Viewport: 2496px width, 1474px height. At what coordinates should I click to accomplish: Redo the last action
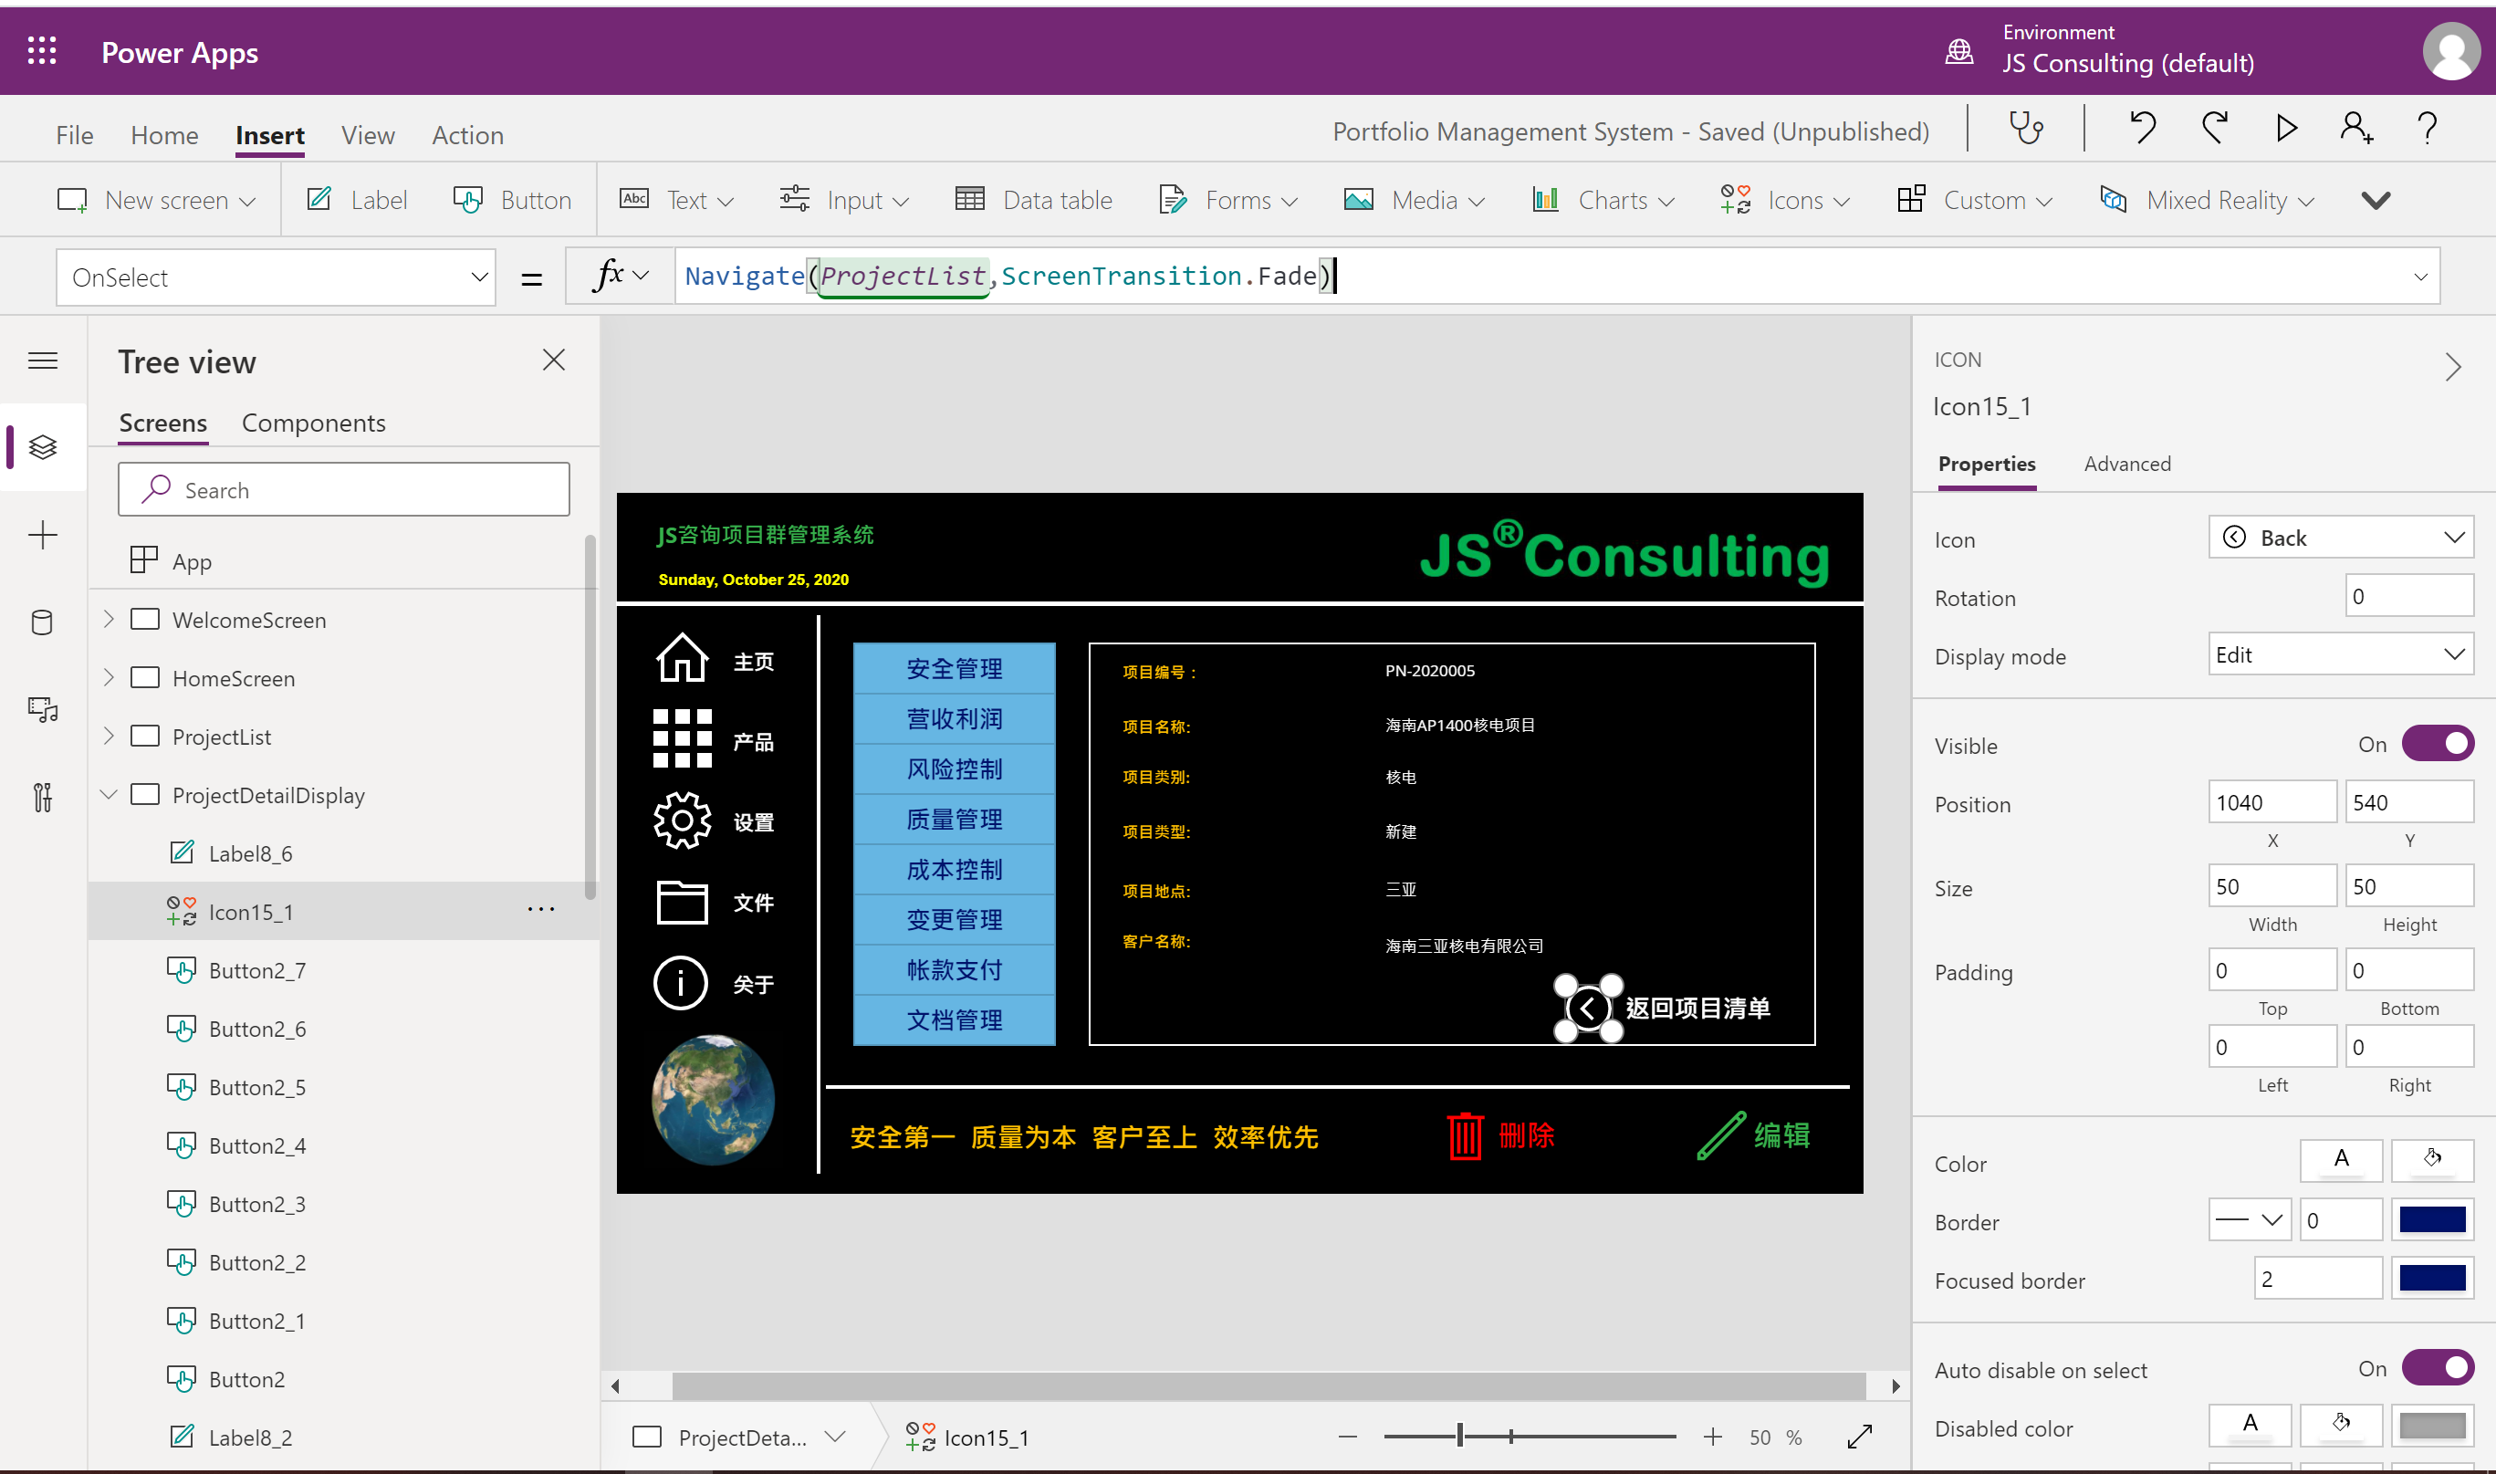[2214, 128]
